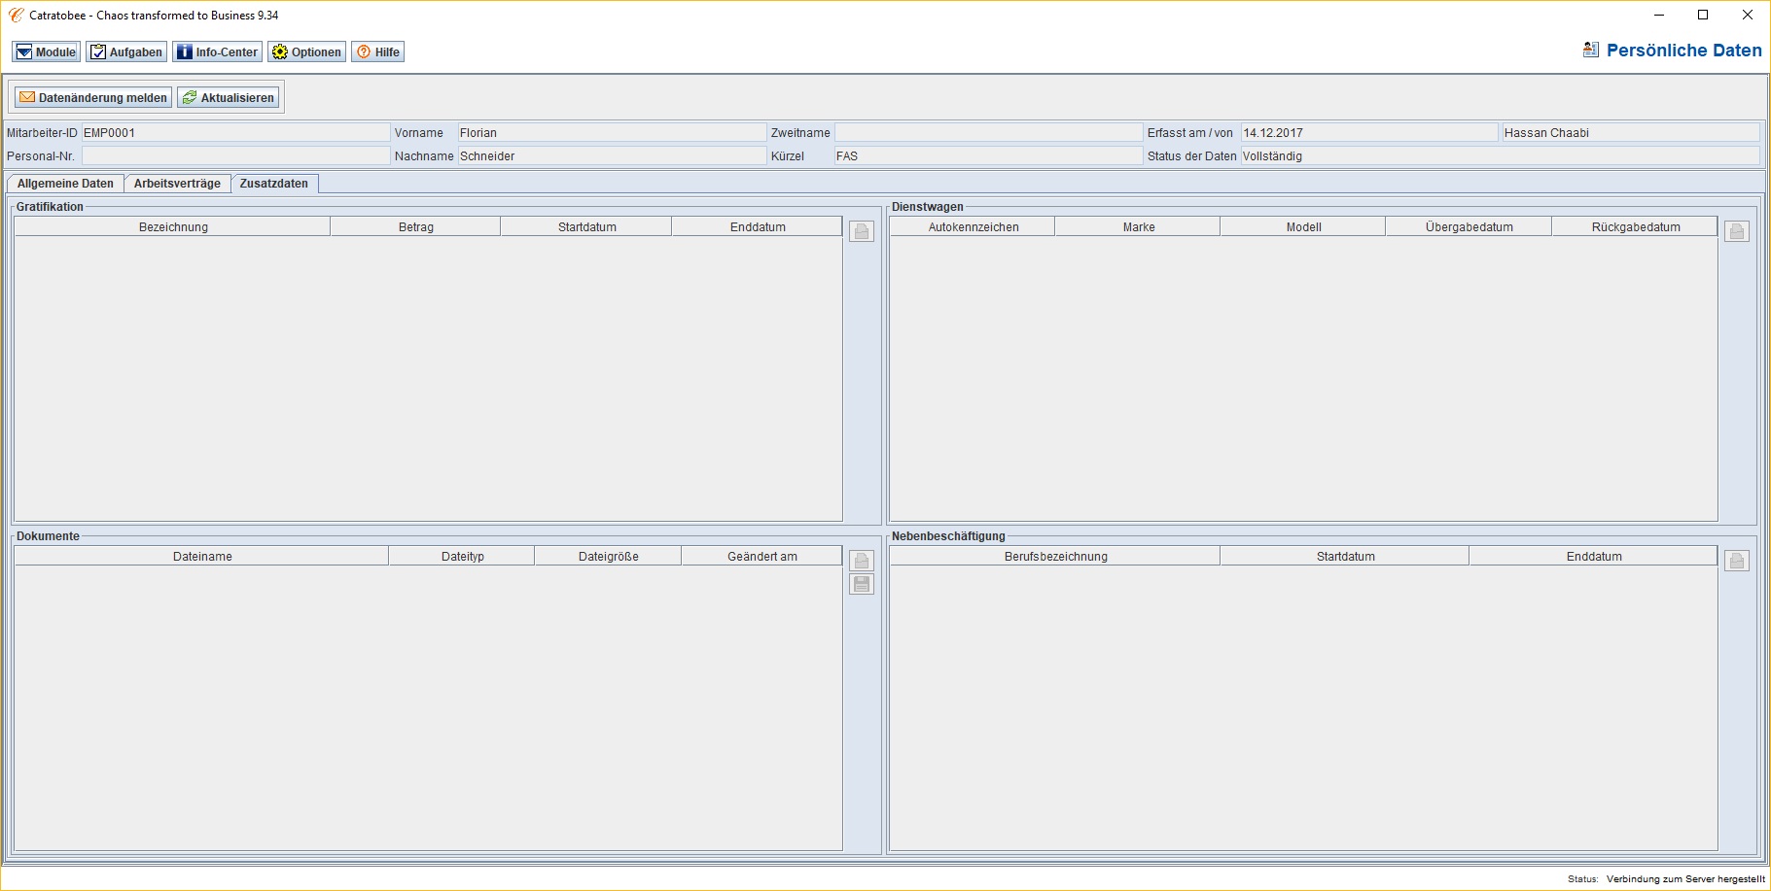This screenshot has width=1771, height=891.
Task: Click the open icon beside Dienstwagen table
Action: coord(1736,231)
